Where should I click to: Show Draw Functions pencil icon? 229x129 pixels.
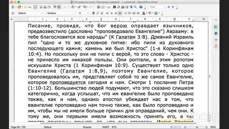tap(109, 7)
